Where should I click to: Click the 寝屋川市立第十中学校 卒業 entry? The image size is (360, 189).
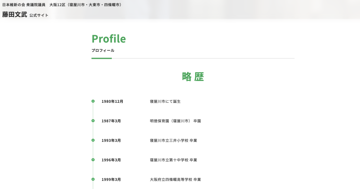[x=173, y=160]
